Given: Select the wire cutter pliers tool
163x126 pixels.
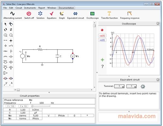Looking at the screenshot, I should (11, 24).
